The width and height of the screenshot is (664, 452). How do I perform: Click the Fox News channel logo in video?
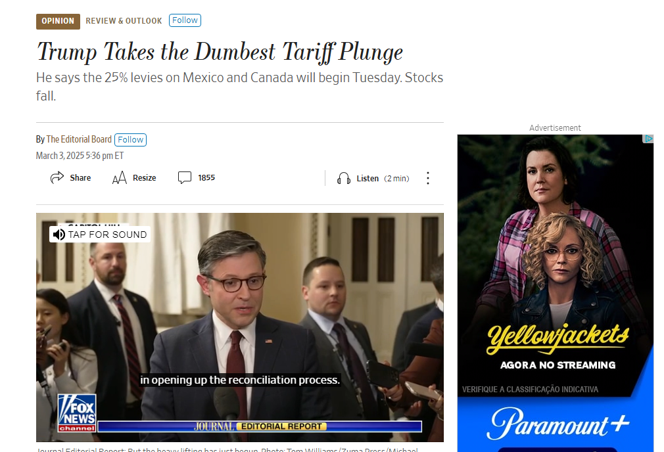77,413
